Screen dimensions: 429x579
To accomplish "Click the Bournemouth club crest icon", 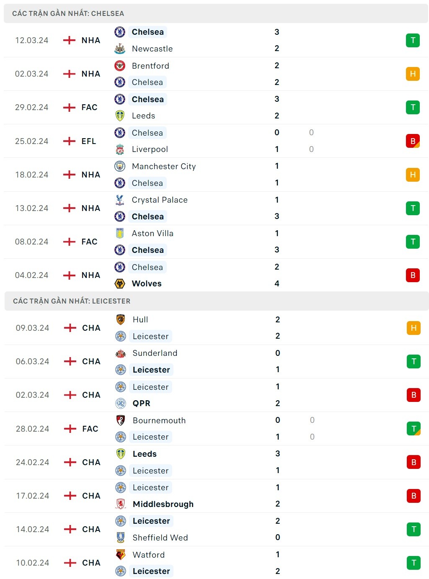I will (121, 420).
